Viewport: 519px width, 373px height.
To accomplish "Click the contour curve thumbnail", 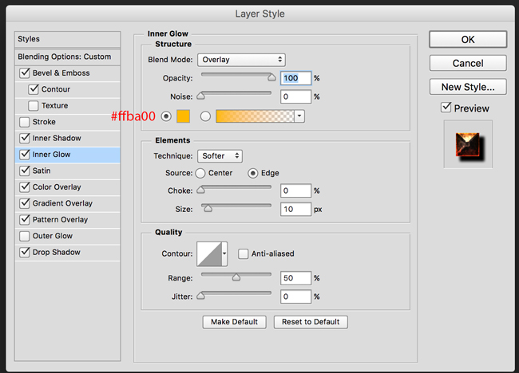I will 209,253.
